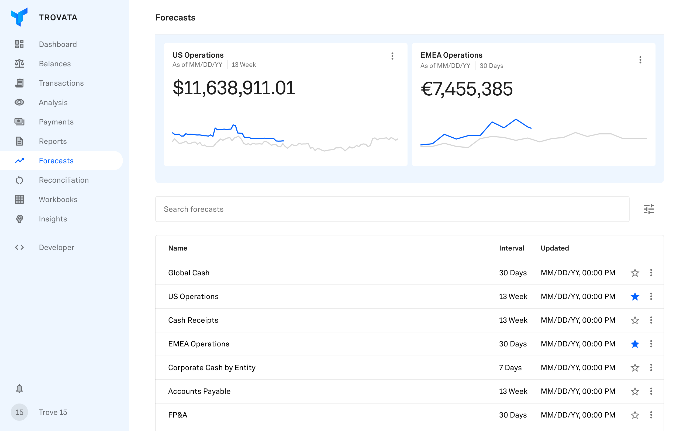Click the EMEA Operations forecast chart

click(533, 134)
